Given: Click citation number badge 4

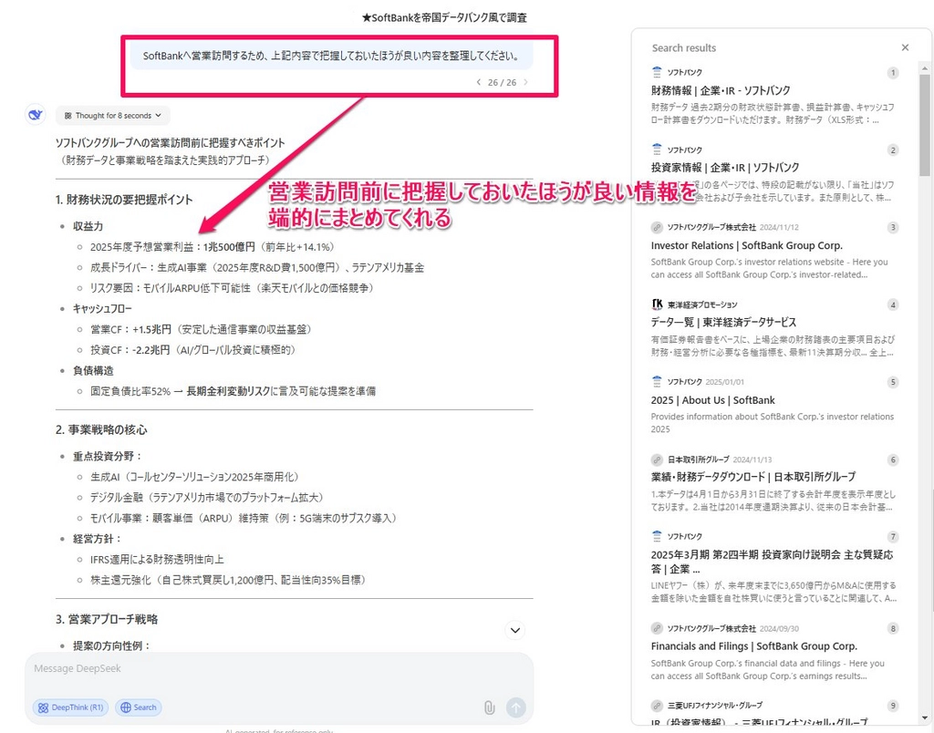Looking at the screenshot, I should (x=892, y=305).
